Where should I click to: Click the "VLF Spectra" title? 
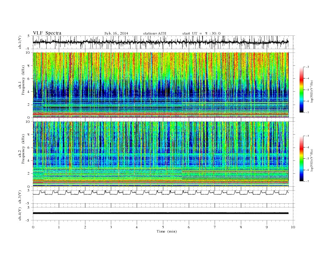coord(47,33)
